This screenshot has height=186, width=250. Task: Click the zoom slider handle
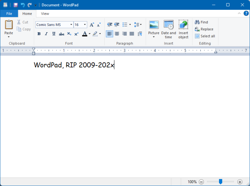220,182
